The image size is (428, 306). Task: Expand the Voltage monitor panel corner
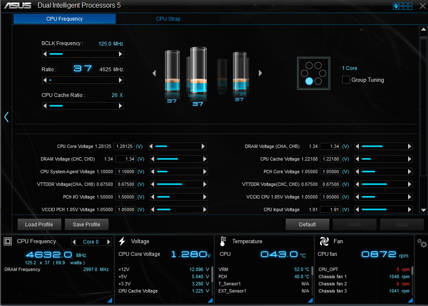pos(210,300)
